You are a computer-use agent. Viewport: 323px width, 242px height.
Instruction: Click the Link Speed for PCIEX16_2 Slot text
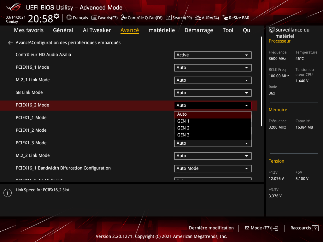pos(43,190)
